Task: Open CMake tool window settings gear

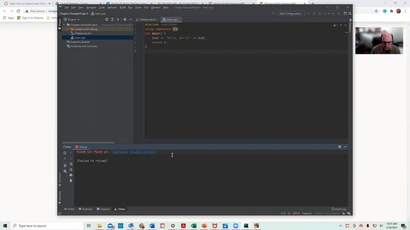Action: [340, 147]
